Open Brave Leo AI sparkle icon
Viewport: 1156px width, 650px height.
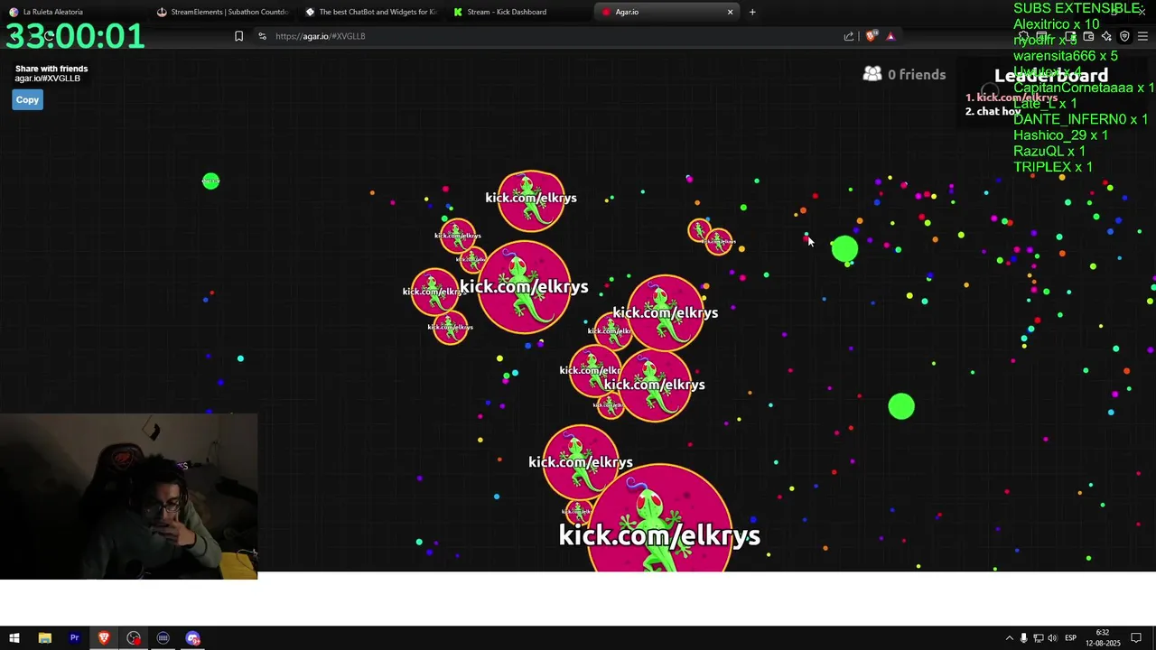pos(1106,36)
